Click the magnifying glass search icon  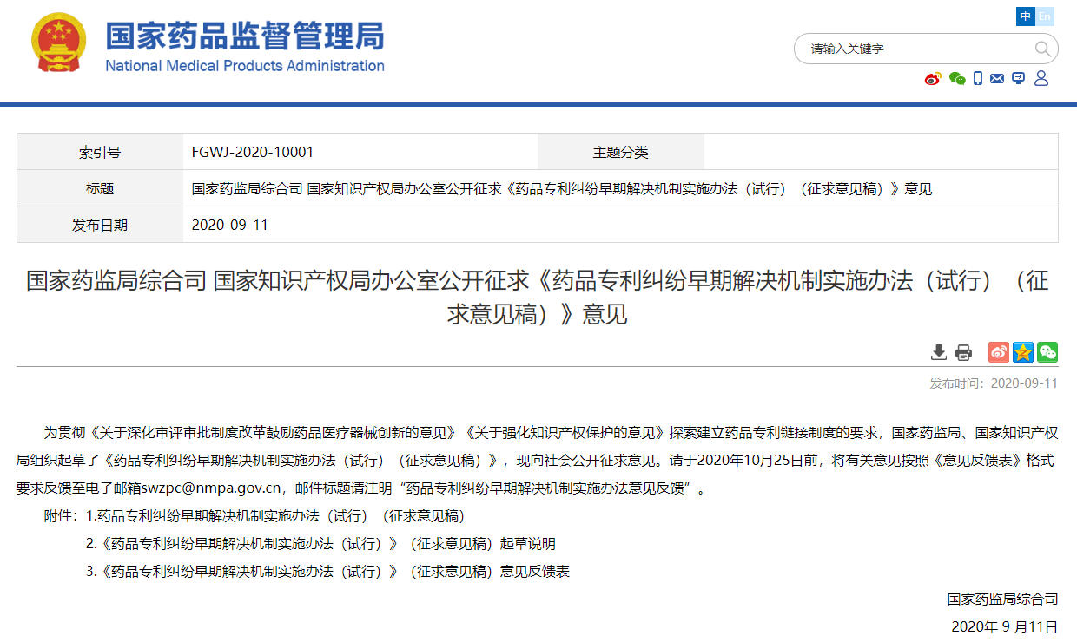(1042, 49)
